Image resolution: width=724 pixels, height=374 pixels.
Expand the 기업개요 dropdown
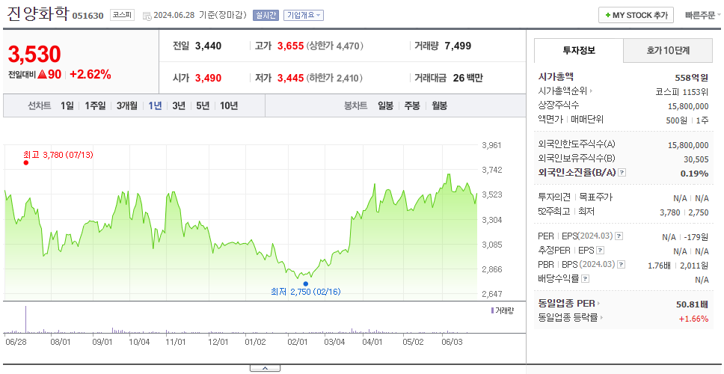click(x=304, y=15)
